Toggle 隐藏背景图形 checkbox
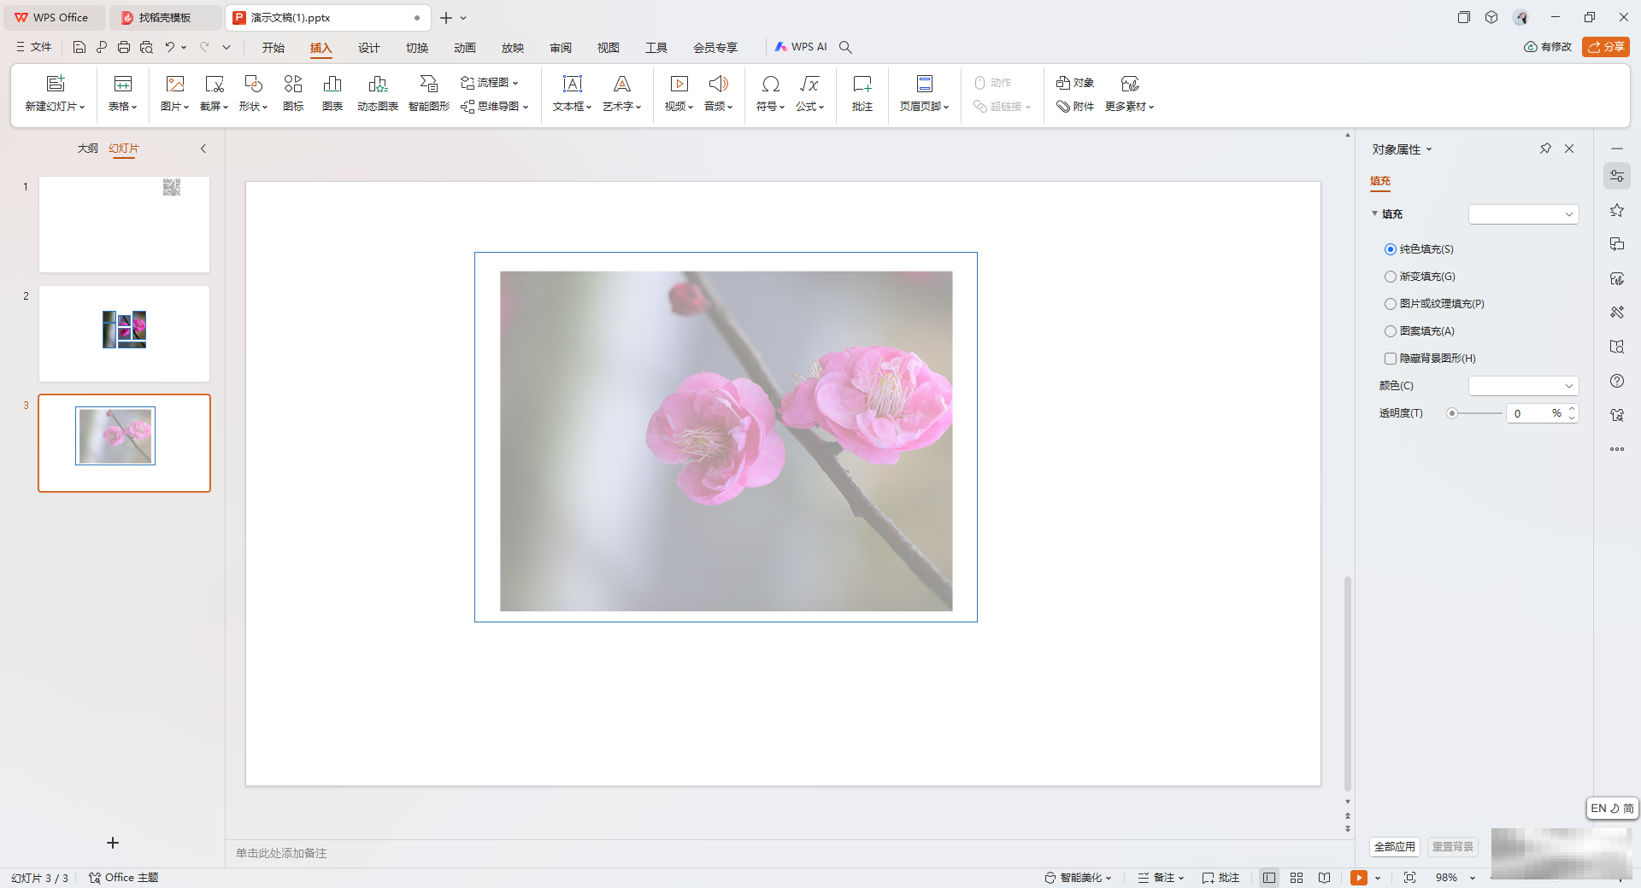Image resolution: width=1641 pixels, height=888 pixels. [1391, 359]
